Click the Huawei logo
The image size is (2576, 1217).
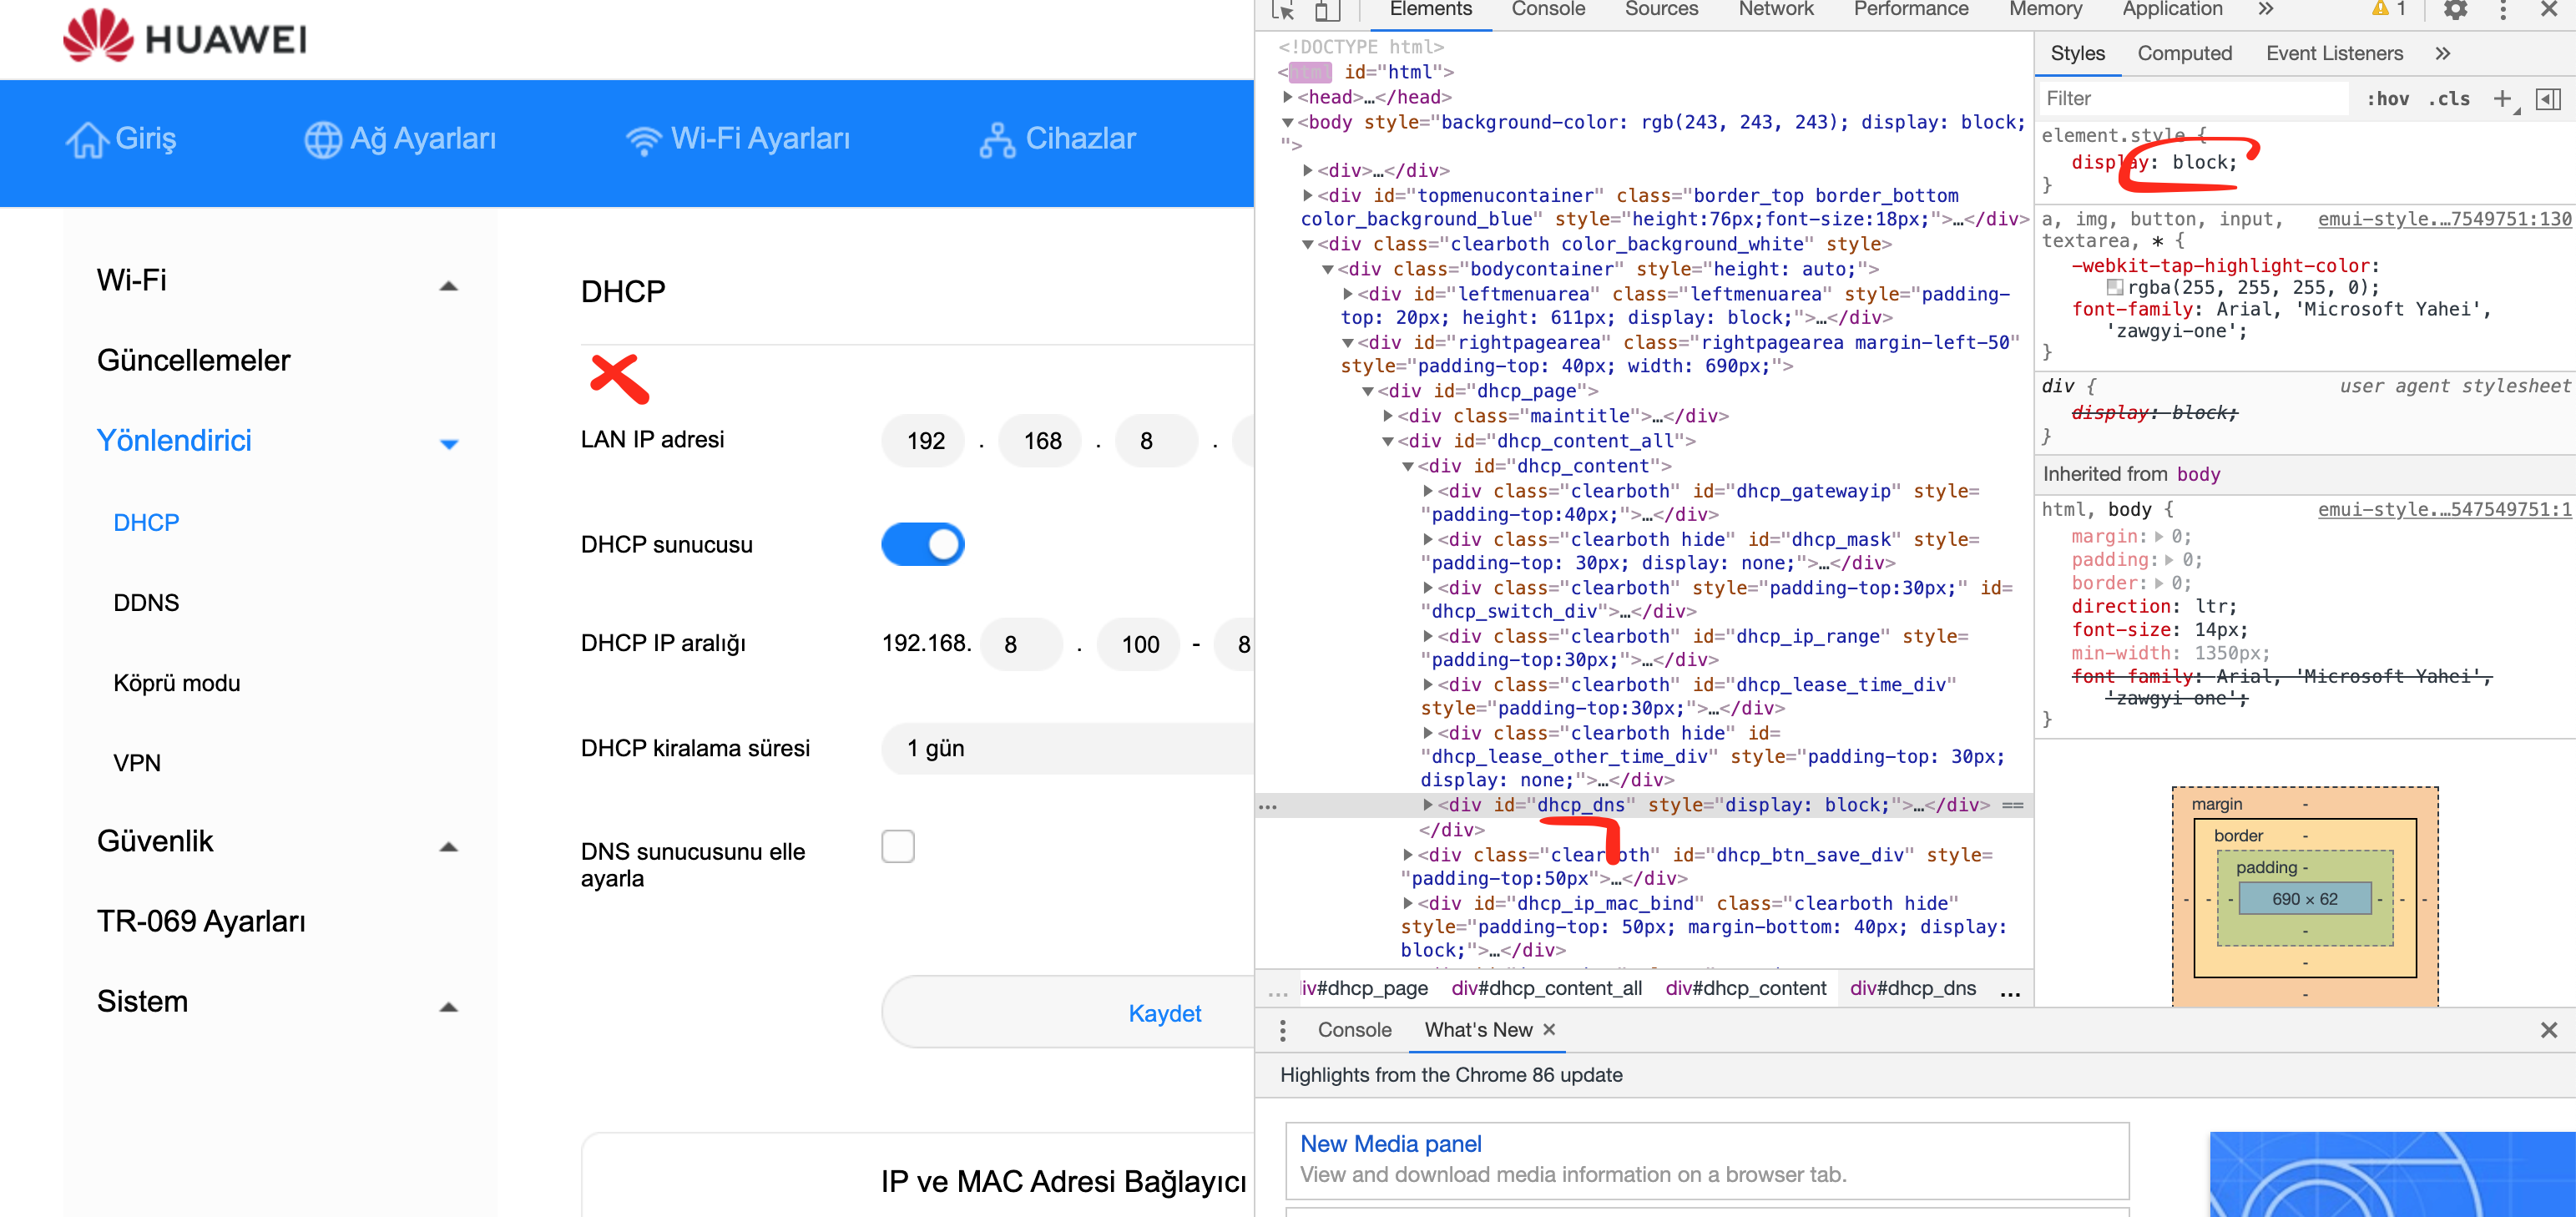[185, 37]
